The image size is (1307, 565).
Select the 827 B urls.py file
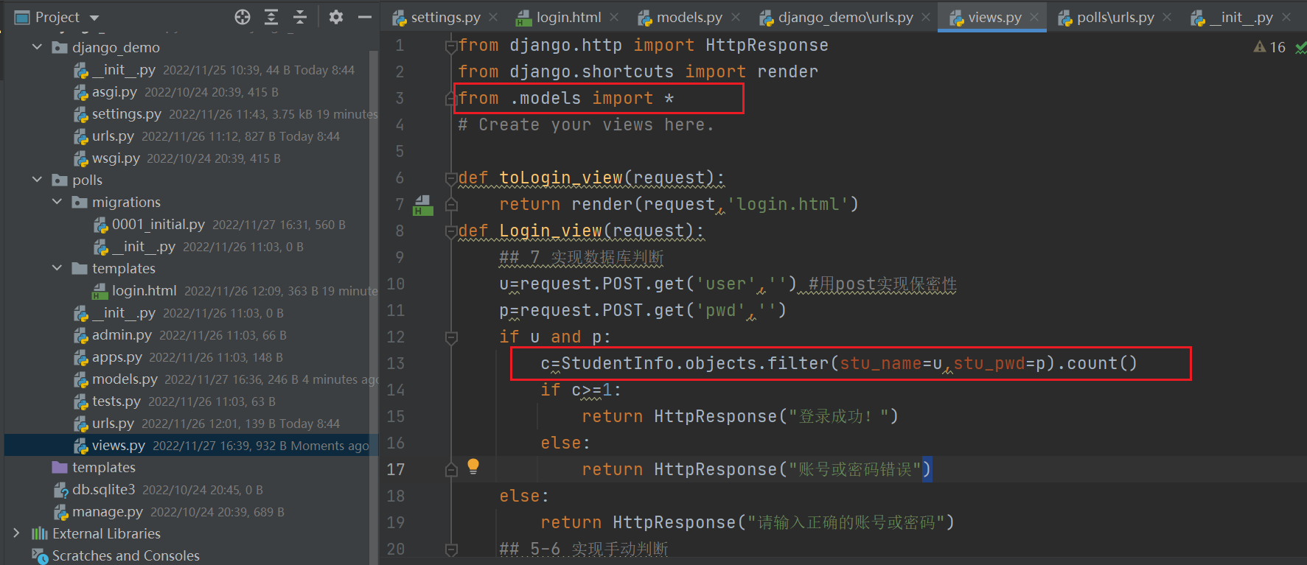click(113, 136)
